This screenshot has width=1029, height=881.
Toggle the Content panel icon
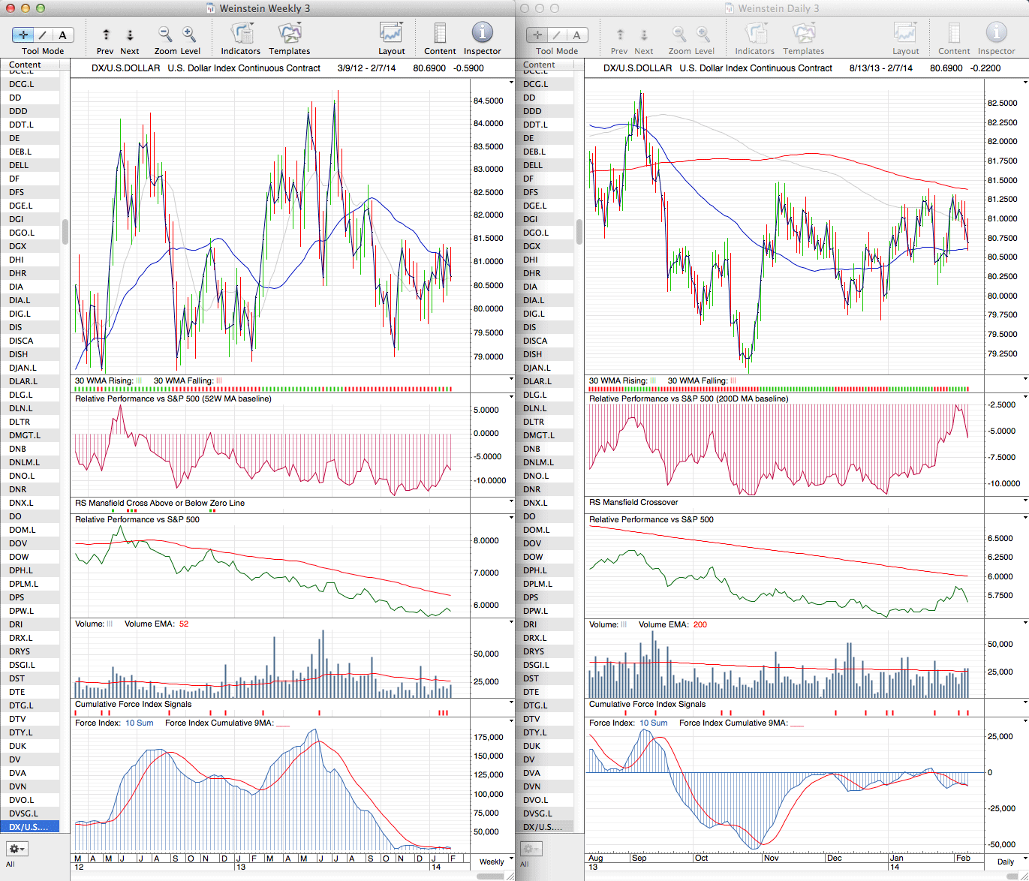(x=440, y=34)
